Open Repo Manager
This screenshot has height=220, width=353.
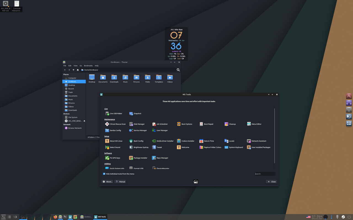click(160, 158)
